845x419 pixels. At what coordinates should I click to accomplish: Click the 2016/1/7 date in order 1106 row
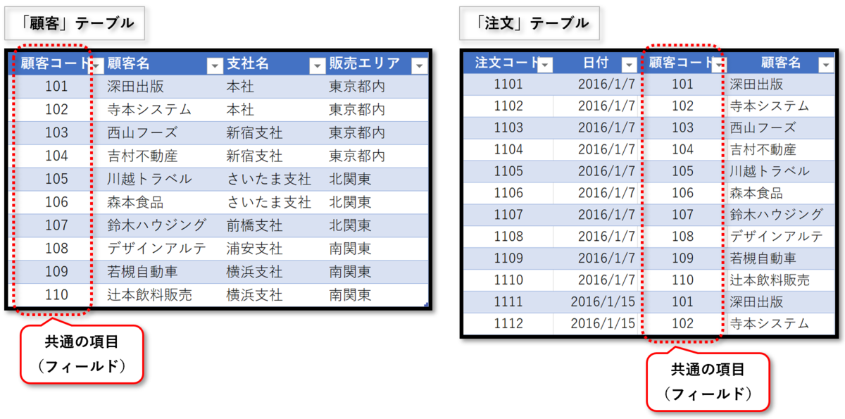pos(607,194)
